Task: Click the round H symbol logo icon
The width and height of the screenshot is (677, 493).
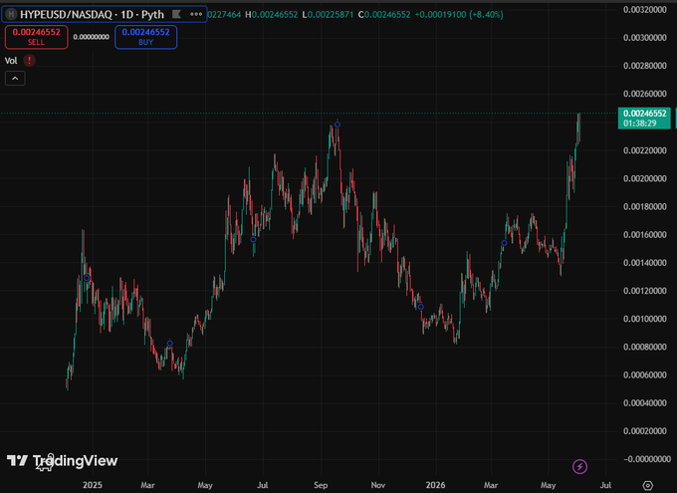Action: click(11, 14)
